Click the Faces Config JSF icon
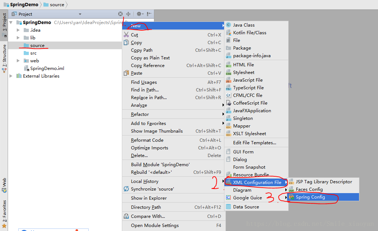The width and height of the screenshot is (378, 231). pos(292,189)
